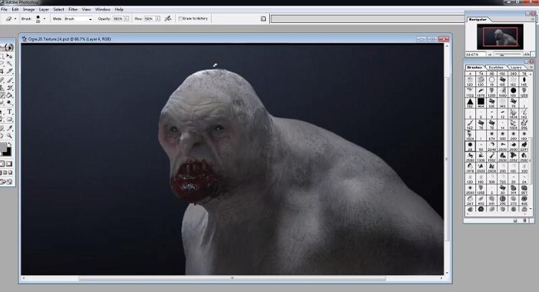Image resolution: width=539 pixels, height=292 pixels.
Task: Enable Erase to History checkbox
Action: [181, 18]
